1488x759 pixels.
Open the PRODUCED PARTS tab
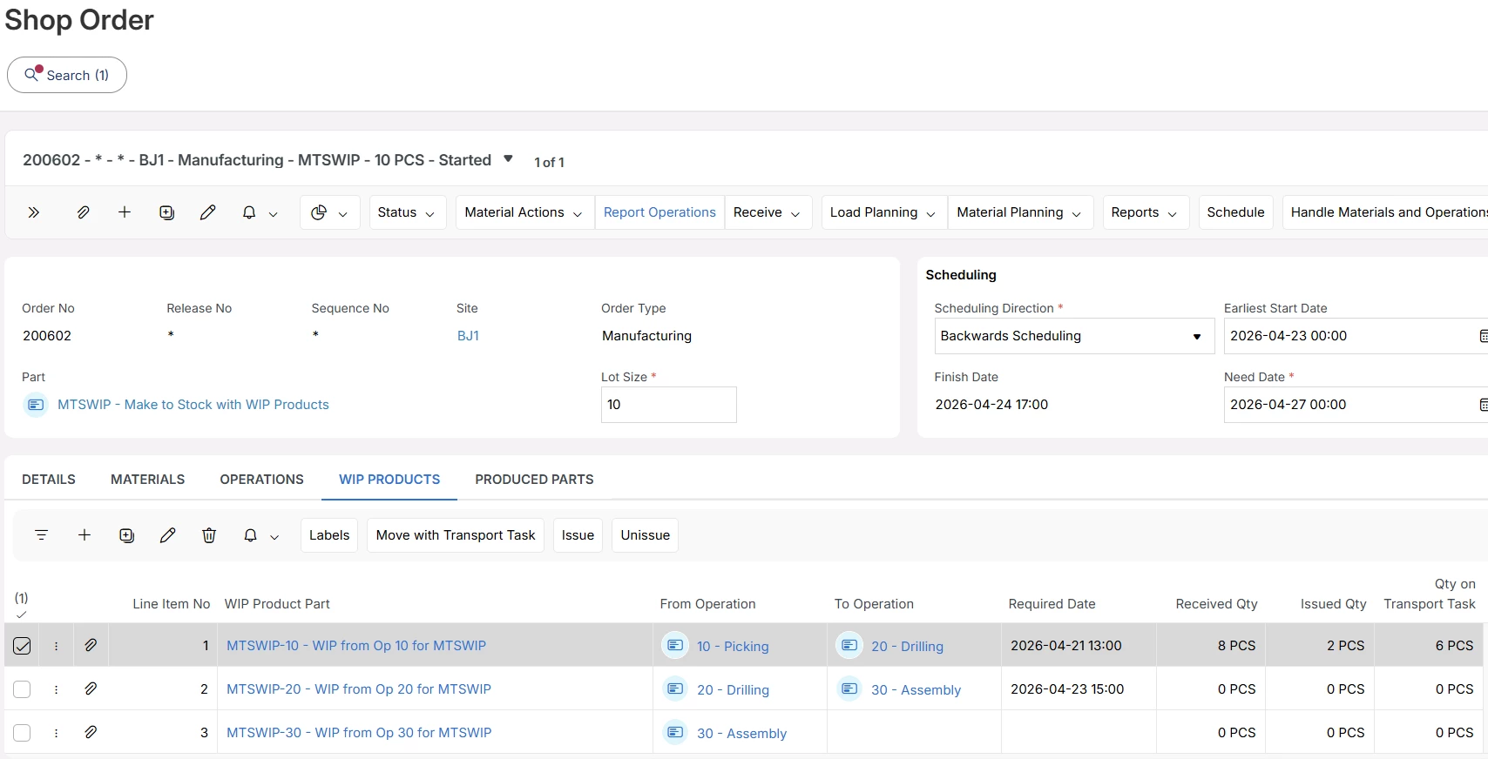[534, 480]
